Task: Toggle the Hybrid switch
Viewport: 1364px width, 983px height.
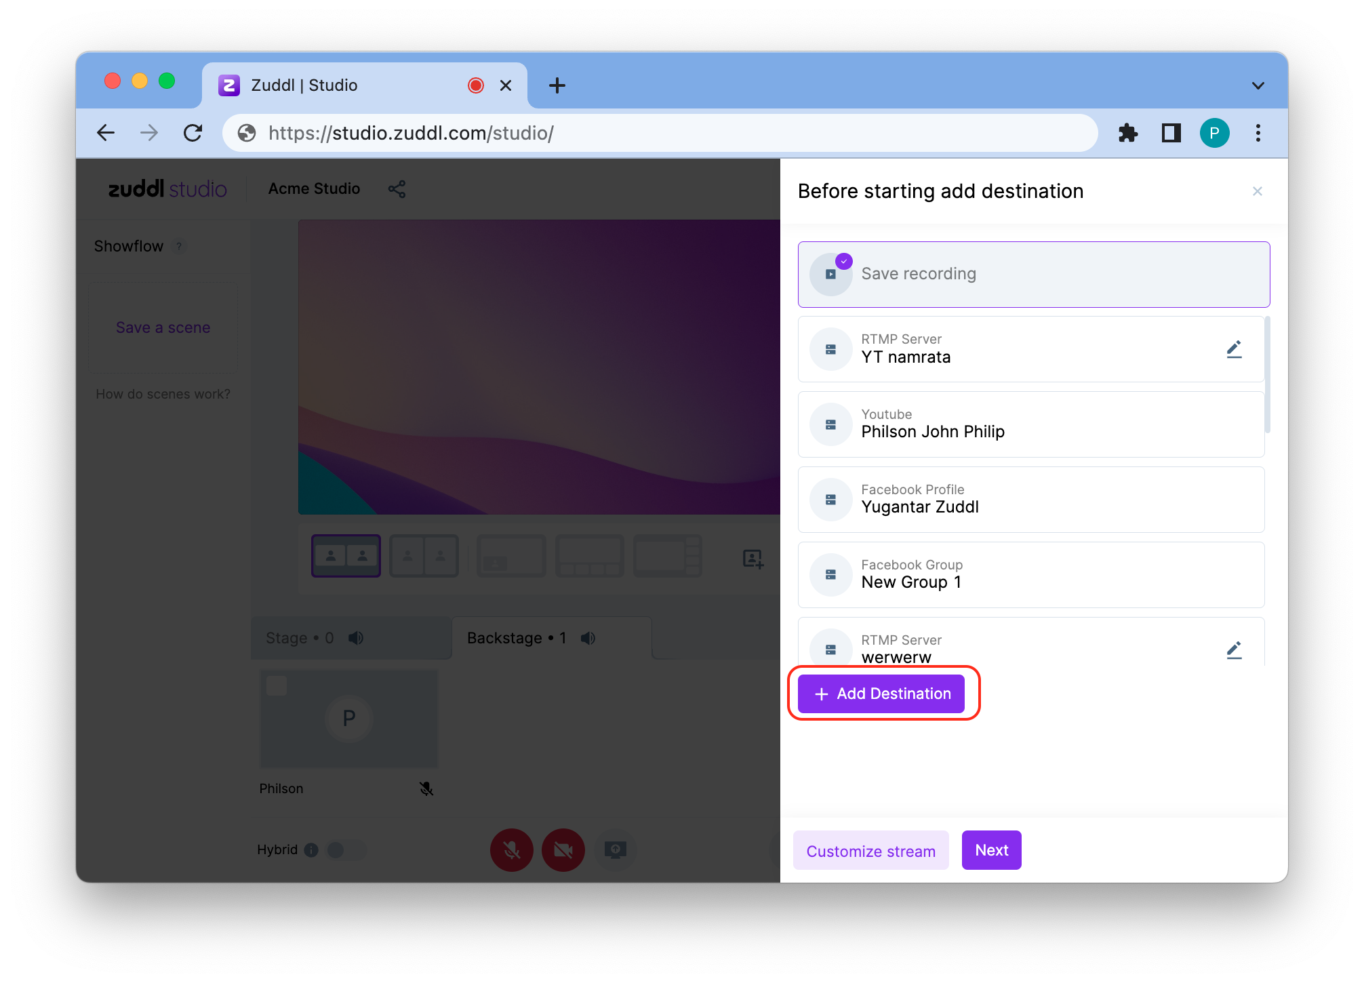Action: click(345, 849)
